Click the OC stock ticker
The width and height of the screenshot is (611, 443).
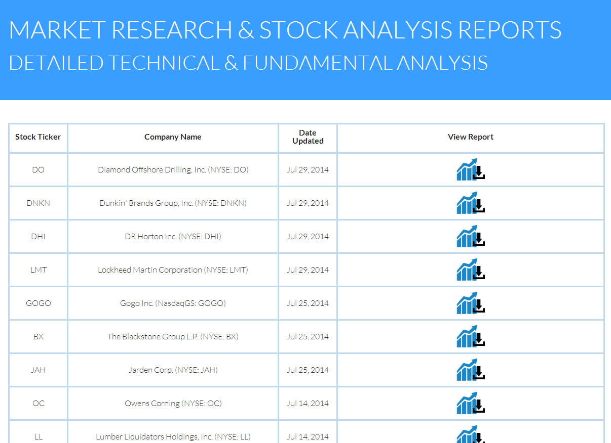pyautogui.click(x=38, y=404)
